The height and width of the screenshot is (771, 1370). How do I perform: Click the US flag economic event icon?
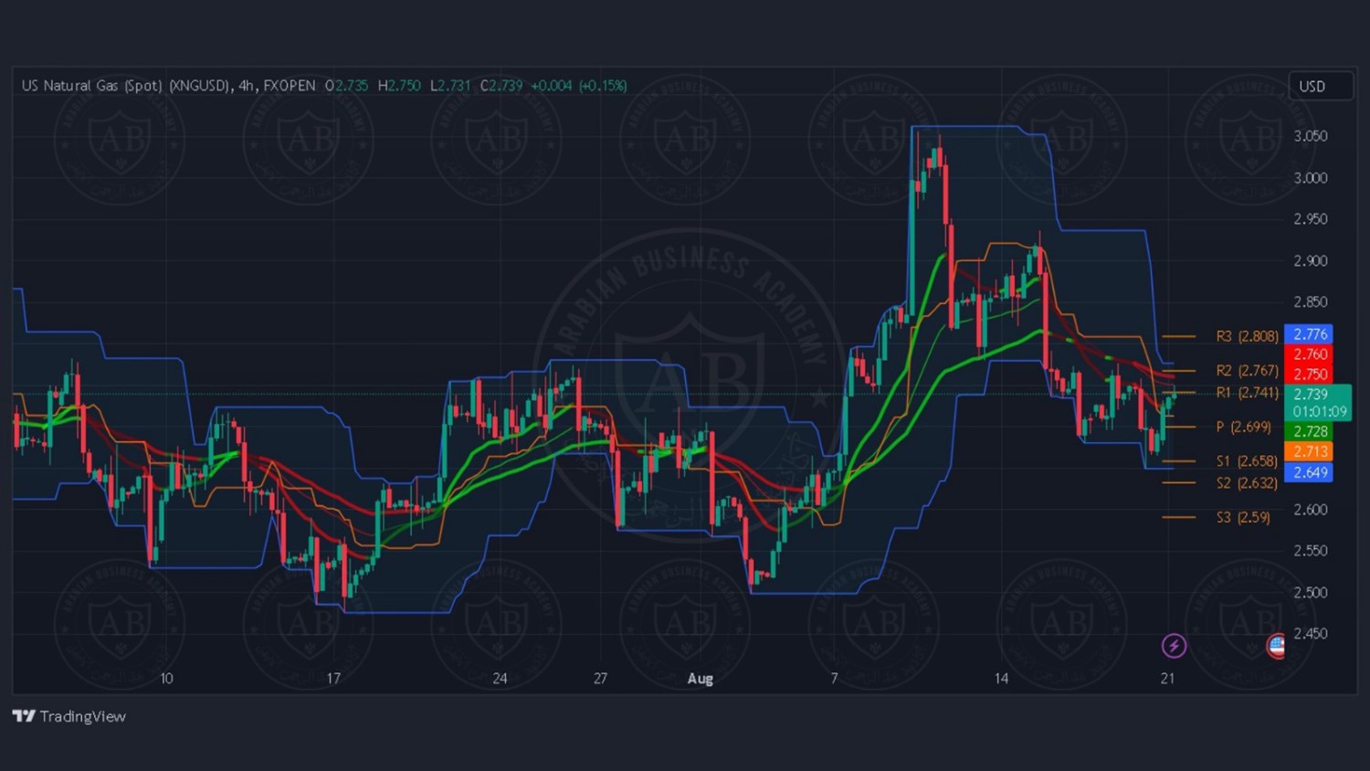click(x=1276, y=646)
